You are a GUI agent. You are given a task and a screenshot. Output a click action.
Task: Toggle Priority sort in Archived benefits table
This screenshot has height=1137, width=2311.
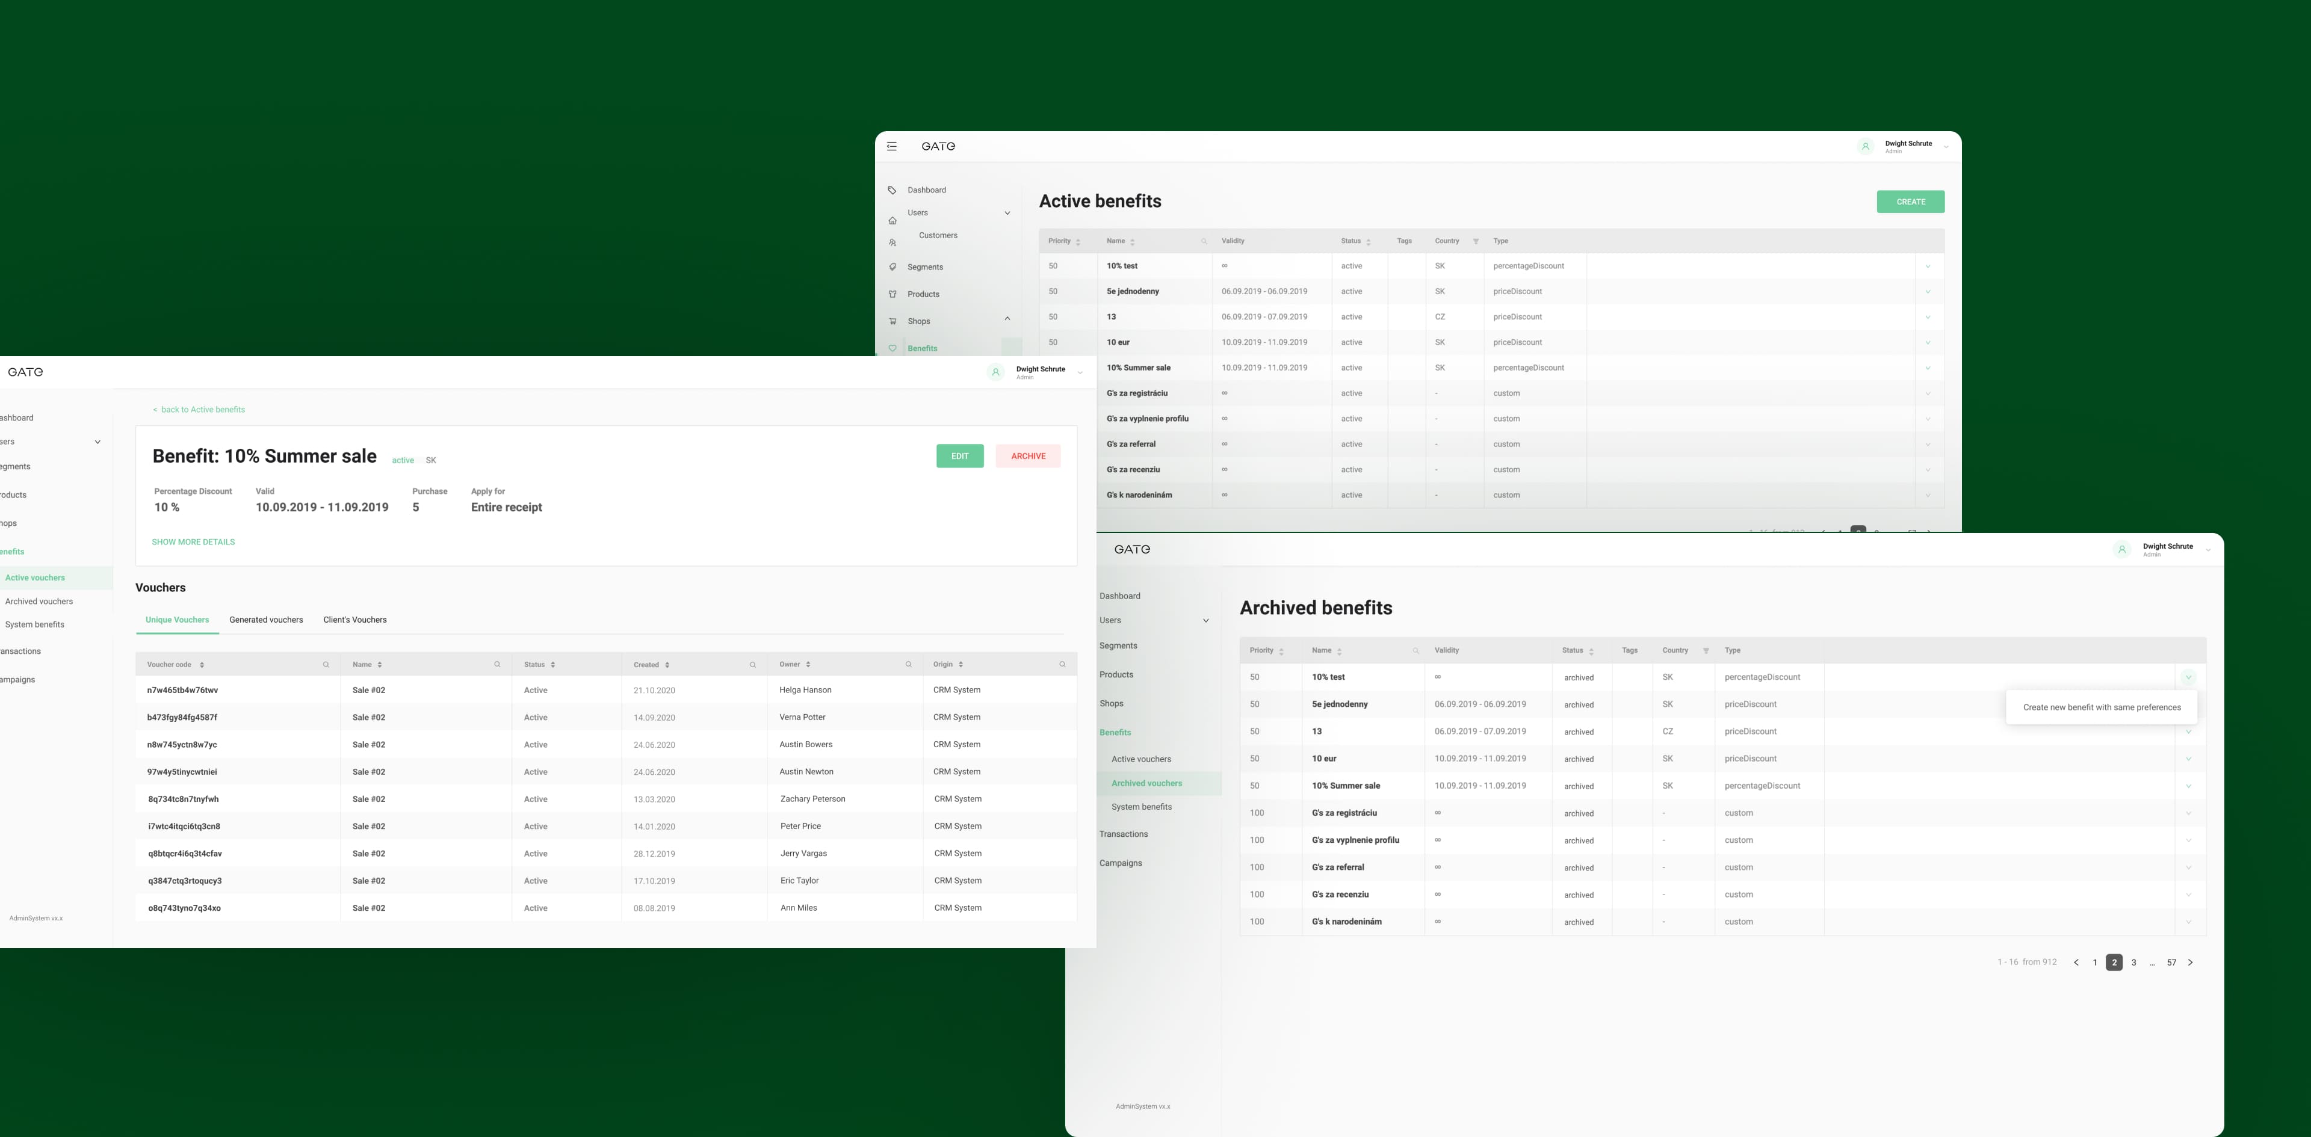coord(1281,651)
